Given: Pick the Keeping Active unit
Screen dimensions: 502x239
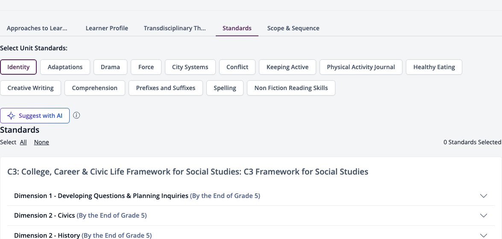Looking at the screenshot, I should [x=288, y=67].
